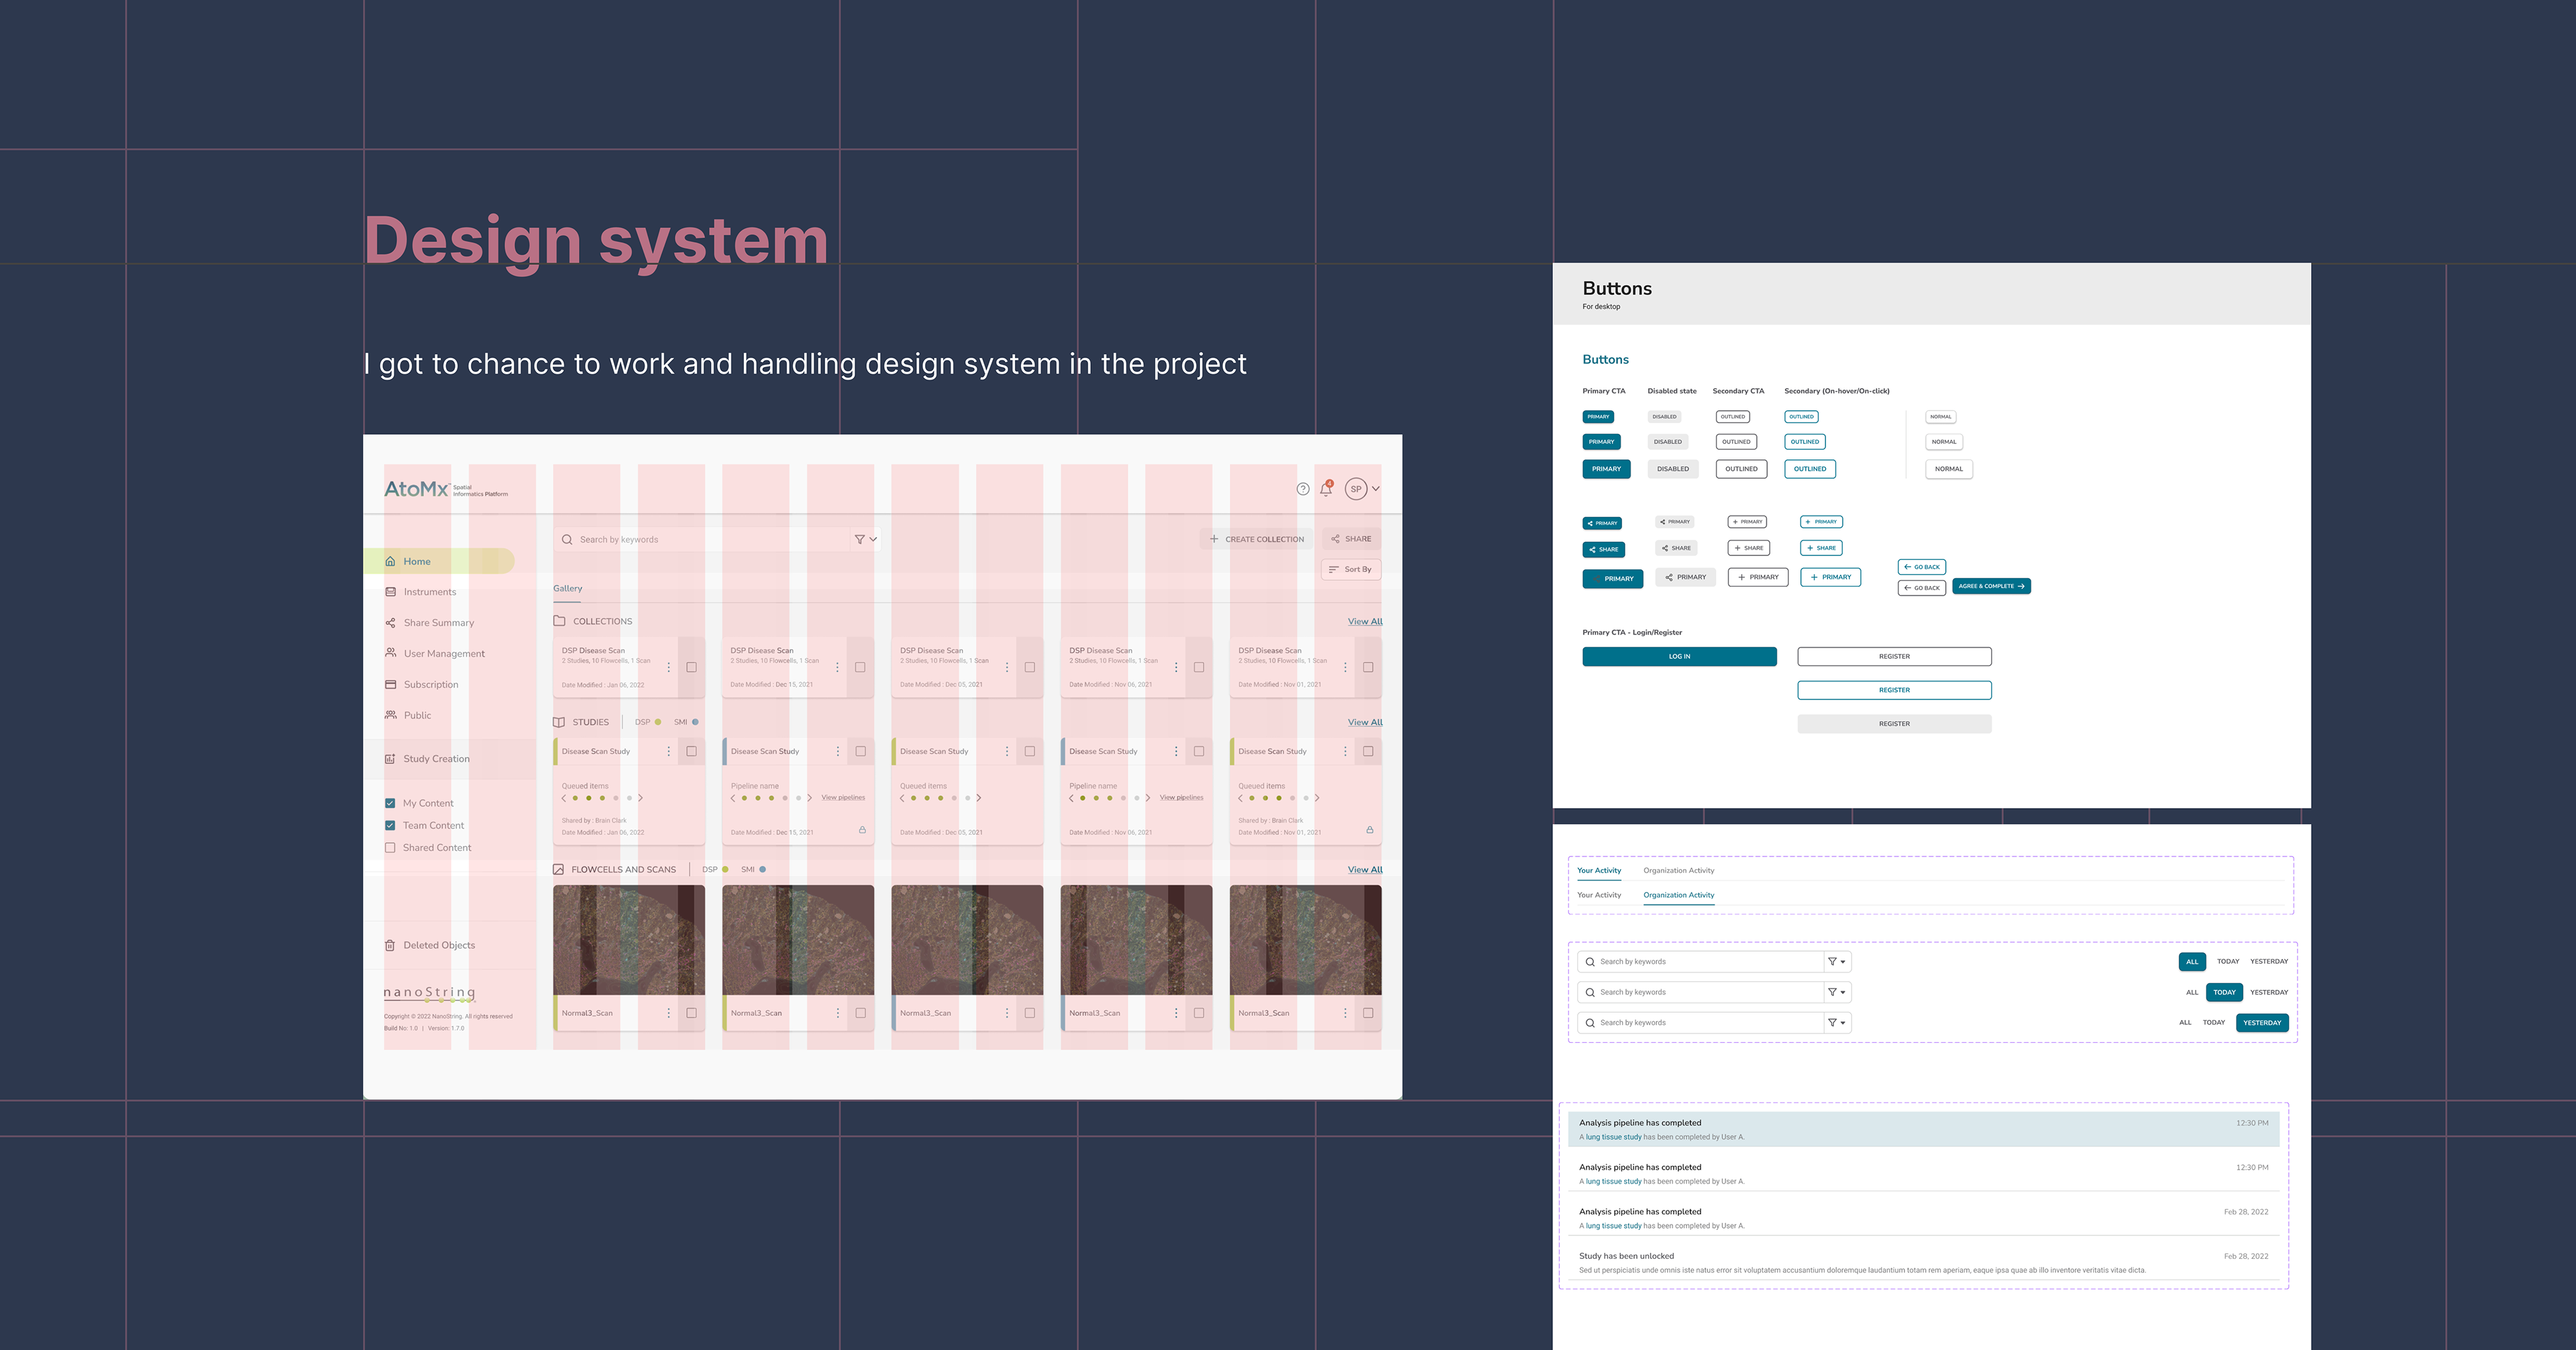The width and height of the screenshot is (2576, 1350).
Task: Click the Deleted Objects trash icon
Action: click(390, 945)
